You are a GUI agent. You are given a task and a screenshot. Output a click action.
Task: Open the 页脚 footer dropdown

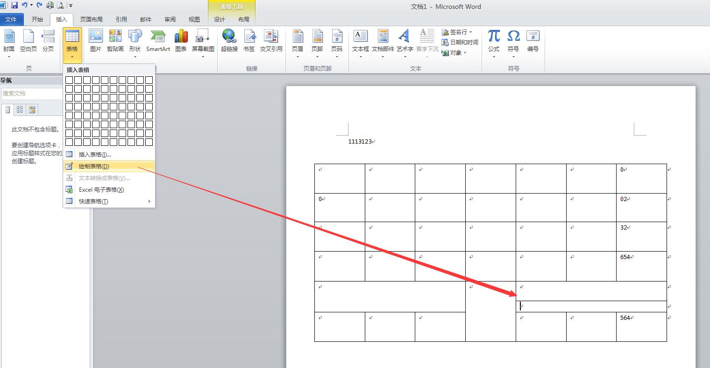[317, 44]
